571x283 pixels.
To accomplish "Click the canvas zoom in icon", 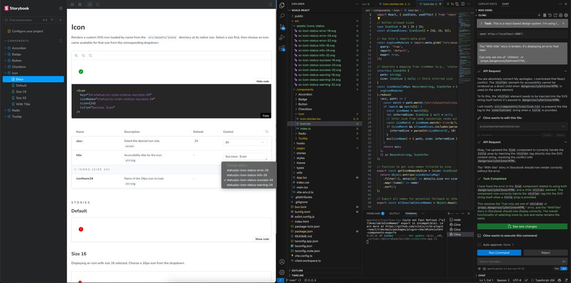I will pyautogui.click(x=76, y=56).
